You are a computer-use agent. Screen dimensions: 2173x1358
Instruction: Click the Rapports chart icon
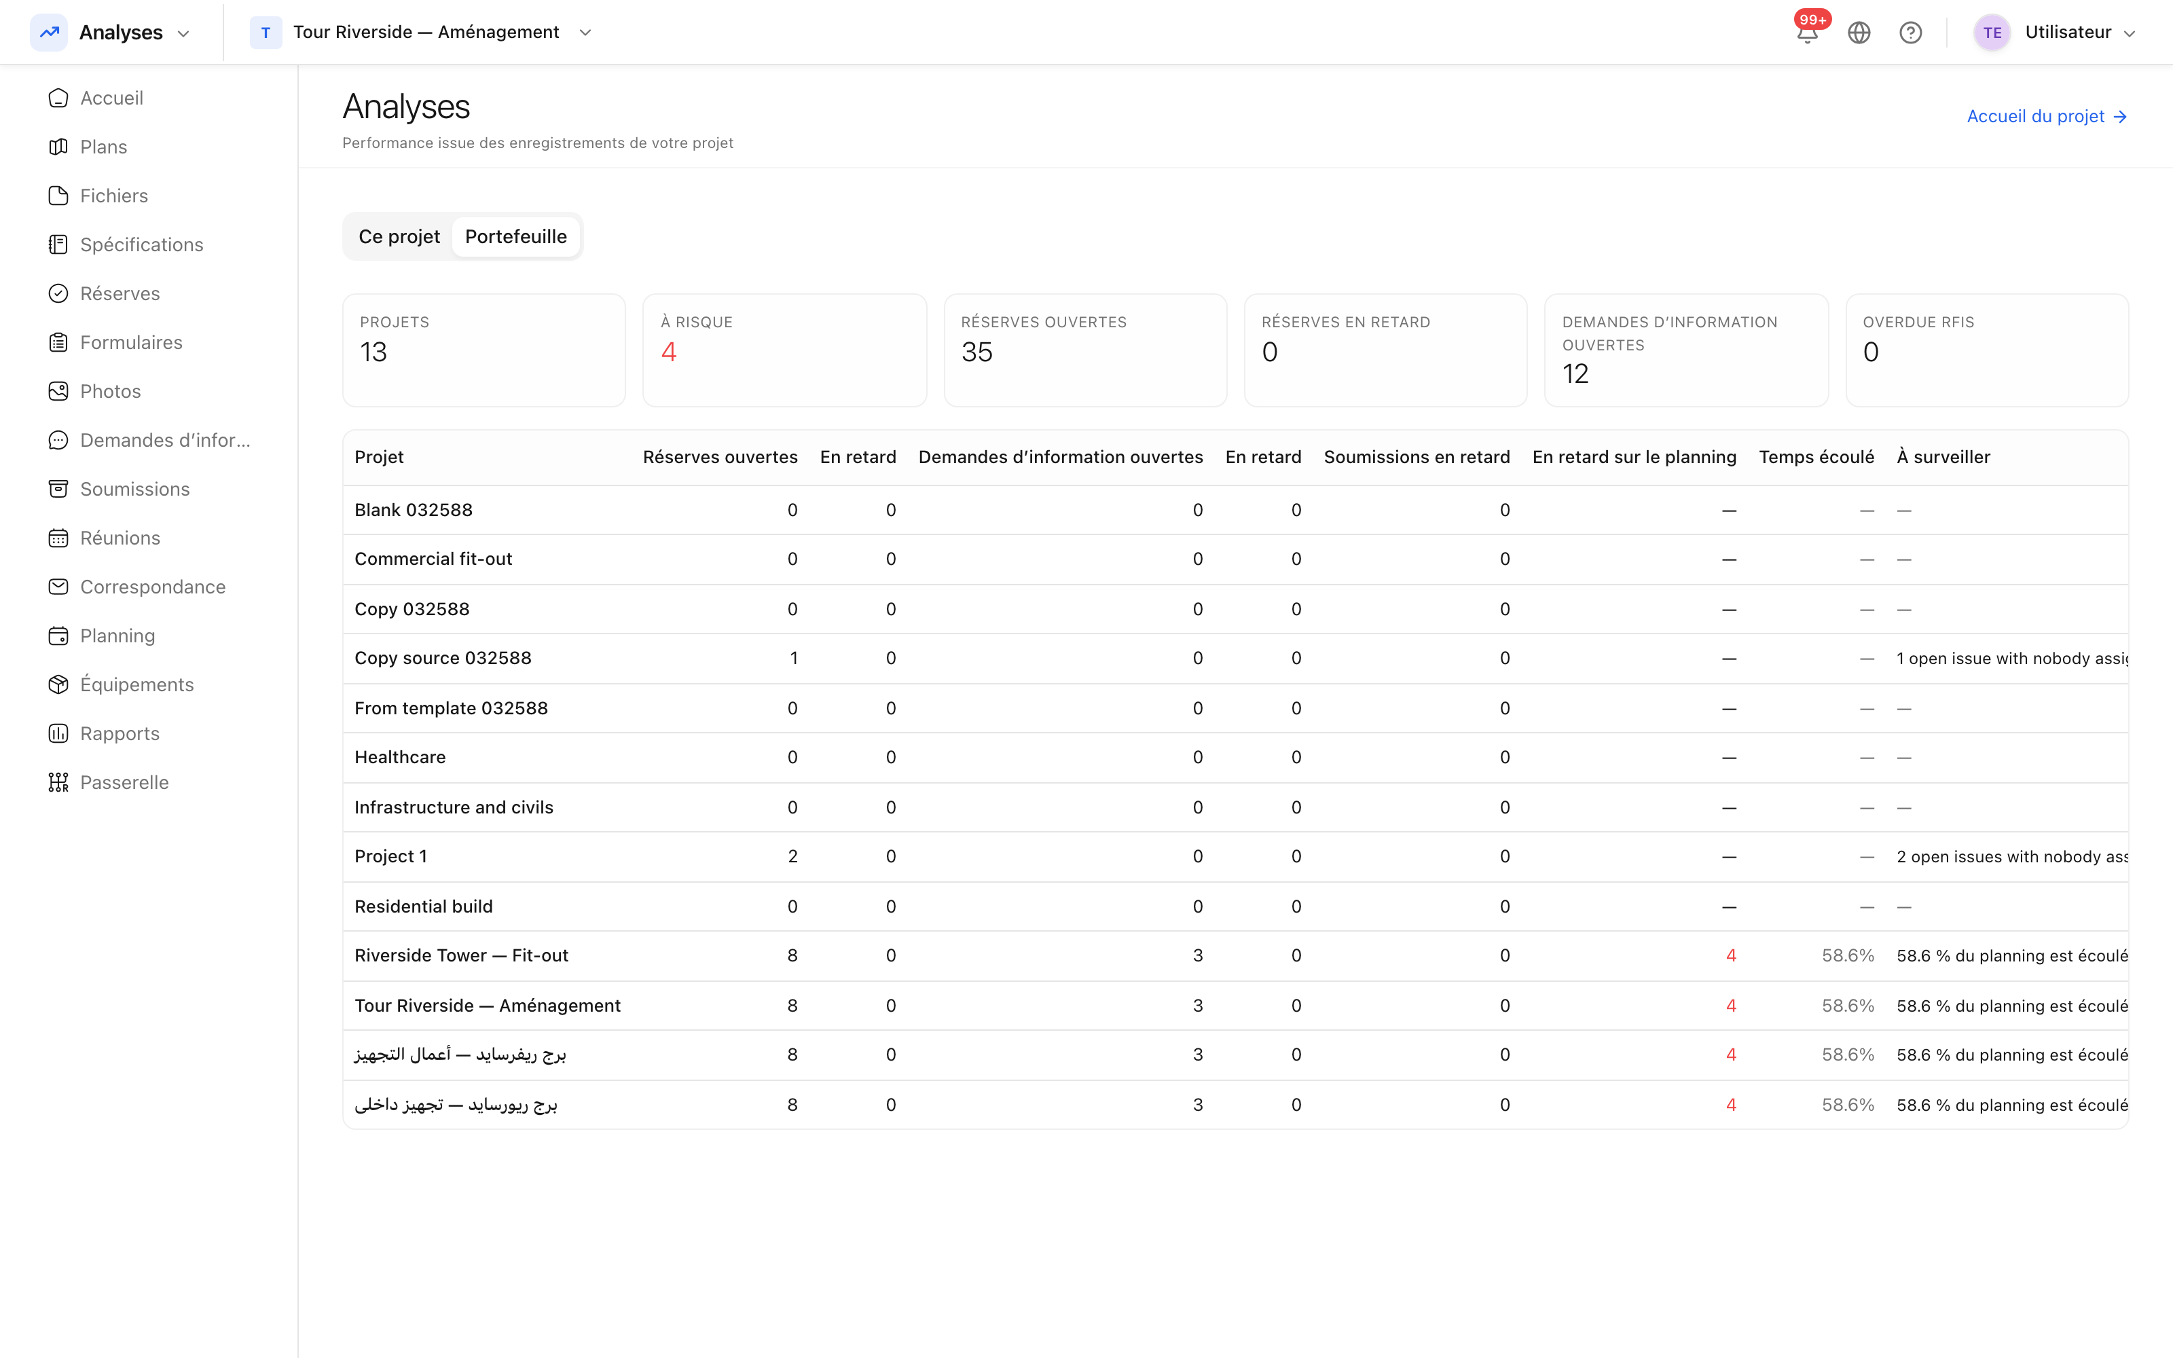point(58,734)
